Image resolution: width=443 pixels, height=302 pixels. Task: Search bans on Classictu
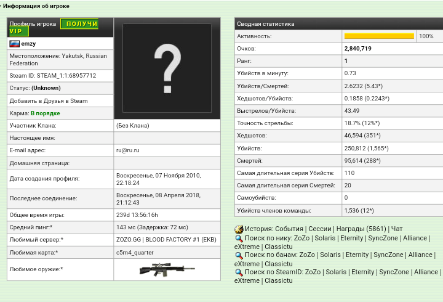point(279,264)
